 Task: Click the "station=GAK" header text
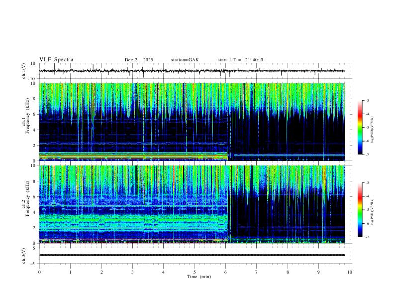coord(185,60)
